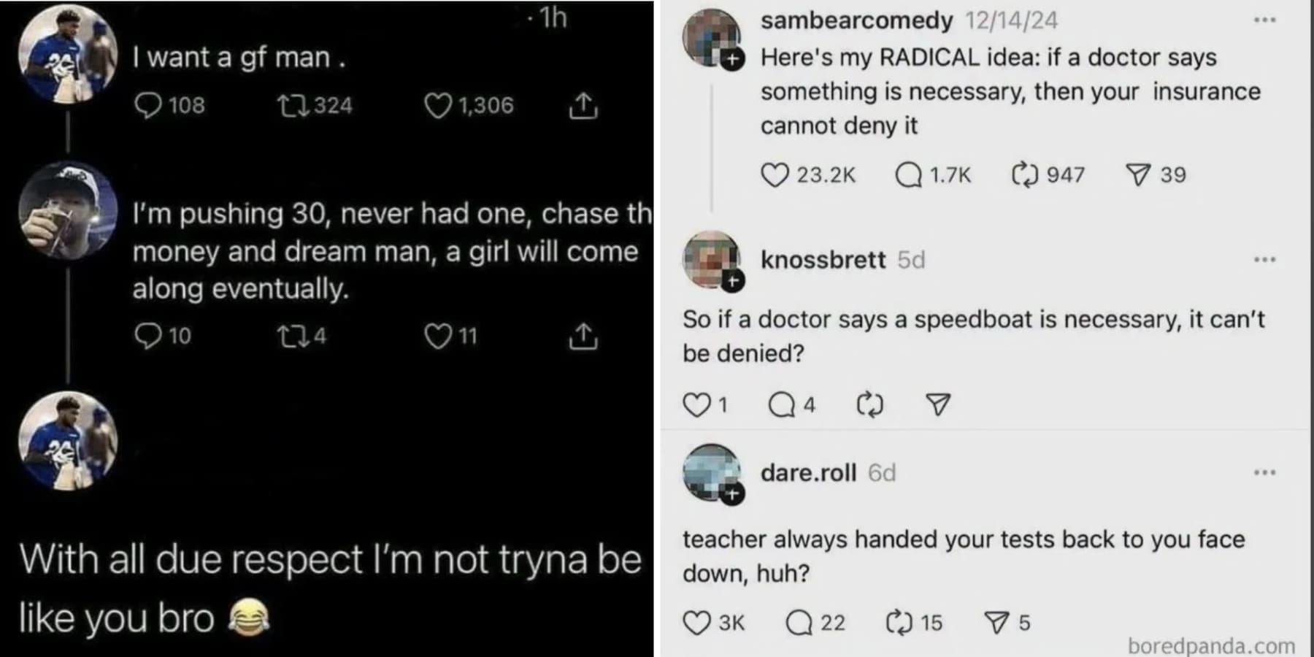Open the sambearcomedy username link
Screen dimensions: 1314x657
point(856,20)
